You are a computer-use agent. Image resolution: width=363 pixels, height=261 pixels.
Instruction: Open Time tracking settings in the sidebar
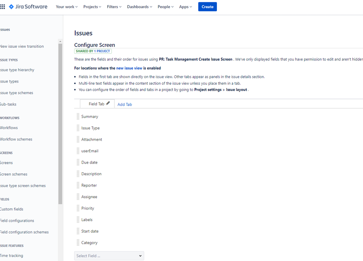(x=12, y=256)
